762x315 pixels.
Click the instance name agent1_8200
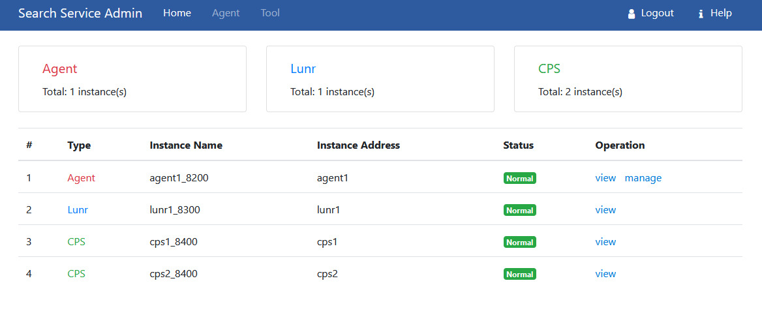click(179, 178)
